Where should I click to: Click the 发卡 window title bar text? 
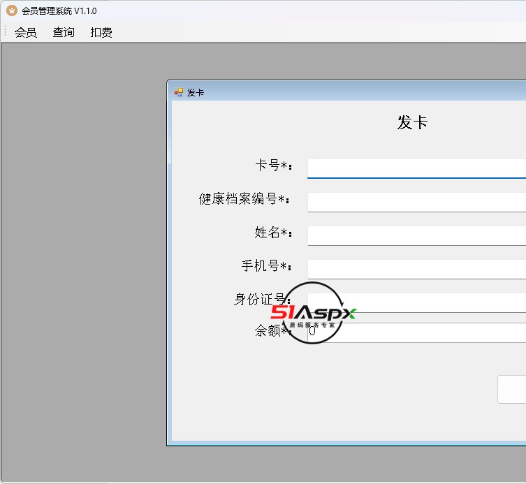tap(195, 93)
